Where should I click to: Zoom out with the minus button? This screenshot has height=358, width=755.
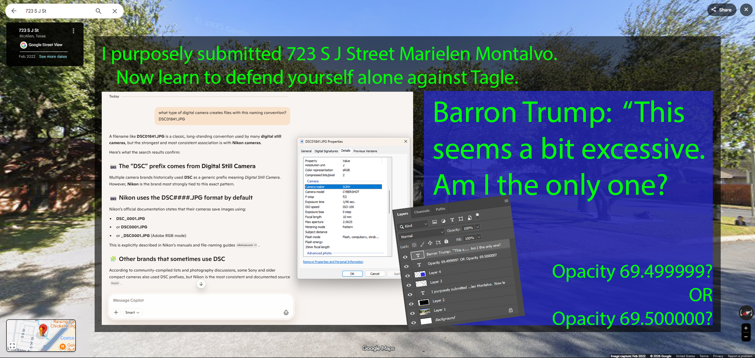[746, 337]
